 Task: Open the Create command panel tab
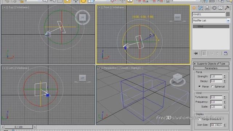[x=194, y=8]
